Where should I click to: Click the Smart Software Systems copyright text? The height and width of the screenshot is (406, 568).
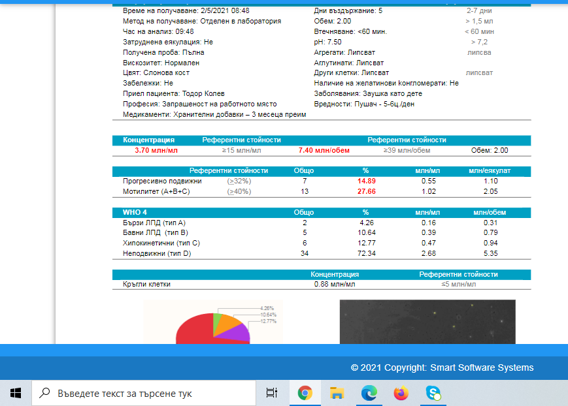click(442, 367)
